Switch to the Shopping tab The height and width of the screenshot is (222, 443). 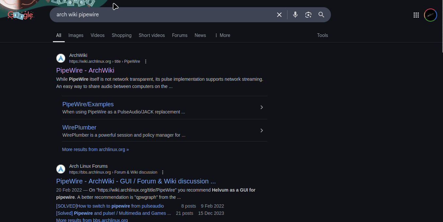pyautogui.click(x=122, y=35)
